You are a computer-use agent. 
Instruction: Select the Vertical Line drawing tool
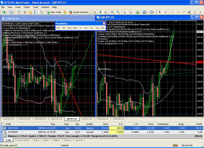tap(172, 12)
